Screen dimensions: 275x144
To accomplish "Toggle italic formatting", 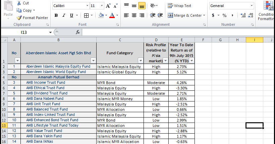I will [x=64, y=15].
